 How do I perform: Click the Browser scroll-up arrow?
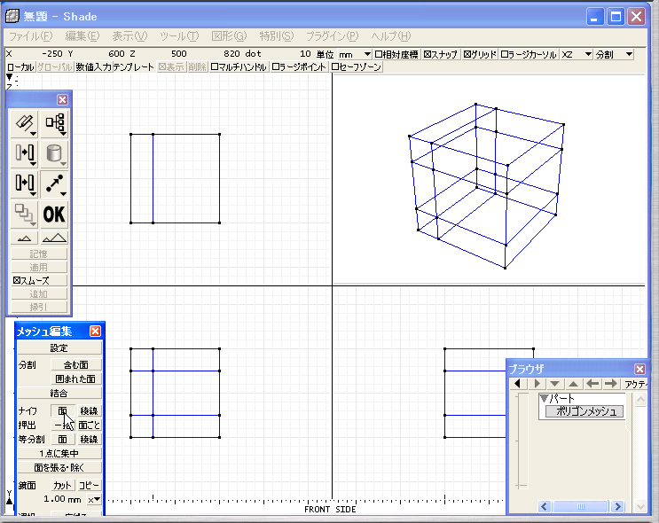pyautogui.click(x=640, y=399)
